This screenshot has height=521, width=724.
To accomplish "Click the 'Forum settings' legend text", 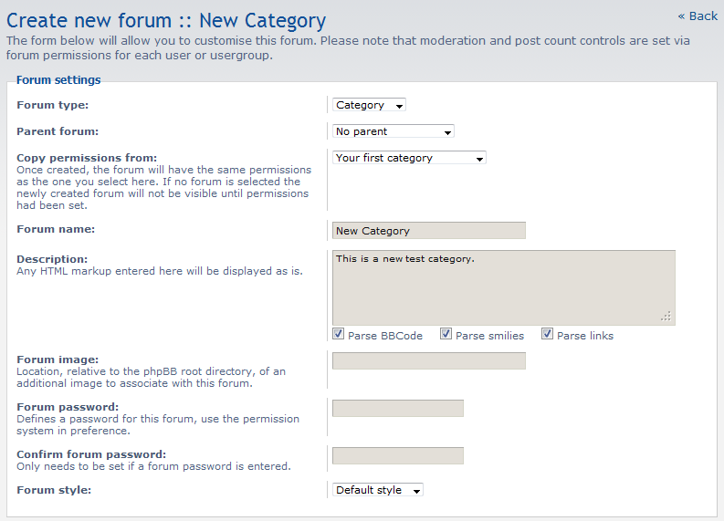I will pos(58,79).
